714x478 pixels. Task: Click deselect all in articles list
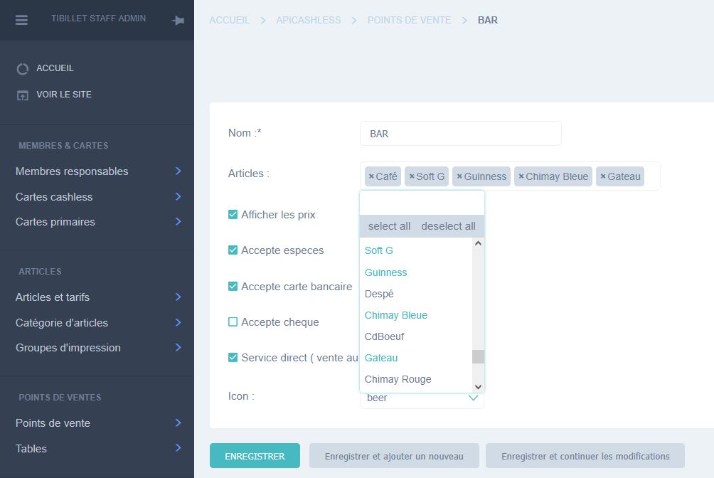(448, 226)
